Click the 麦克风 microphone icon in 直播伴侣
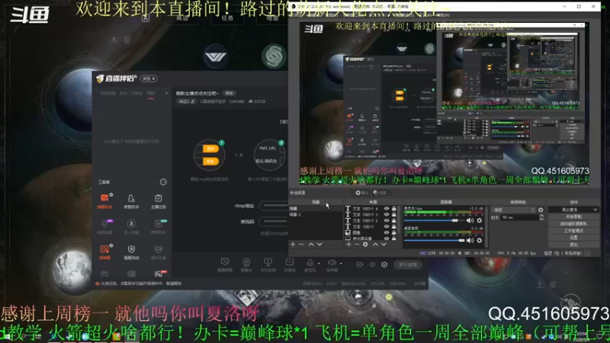Image resolution: width=610 pixels, height=343 pixels. click(x=310, y=264)
